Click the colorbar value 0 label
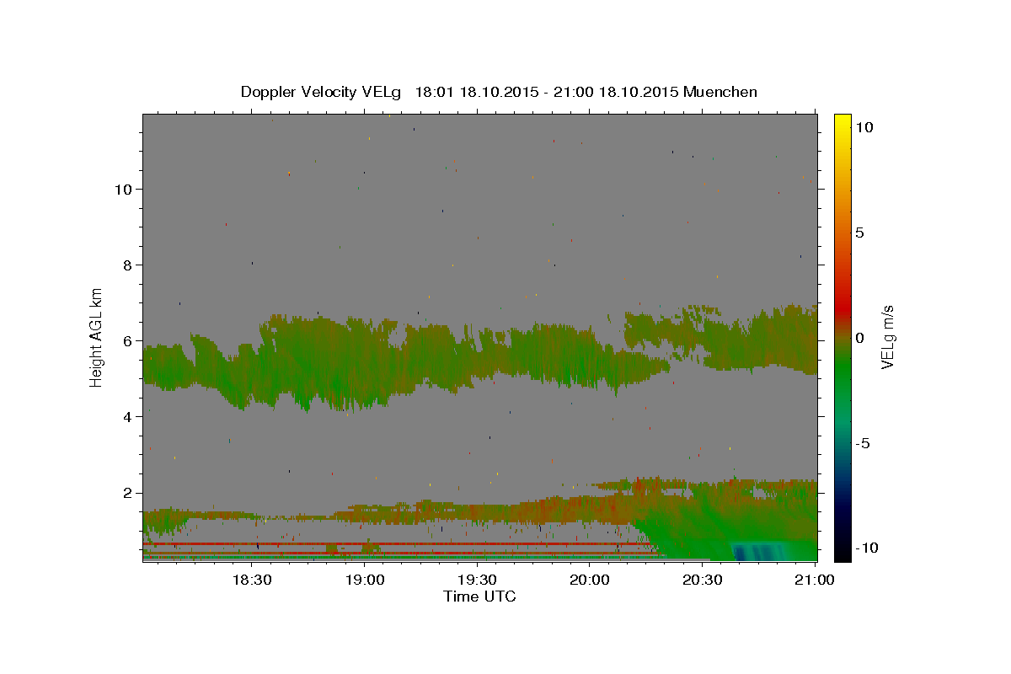The width and height of the screenshot is (1011, 674). tap(859, 337)
